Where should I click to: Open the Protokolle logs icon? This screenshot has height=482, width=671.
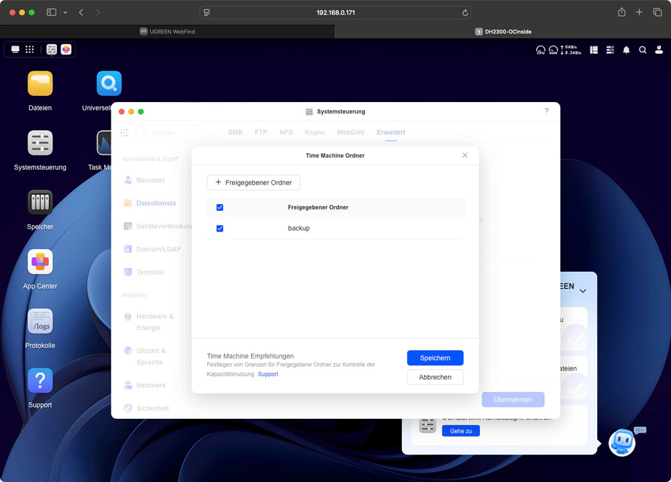click(40, 322)
